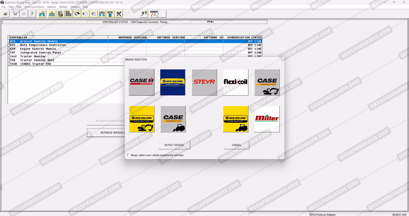Click the greyed-out connector plug toolbar icon

[32, 14]
